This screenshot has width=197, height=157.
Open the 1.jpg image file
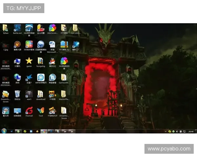tap(6, 45)
